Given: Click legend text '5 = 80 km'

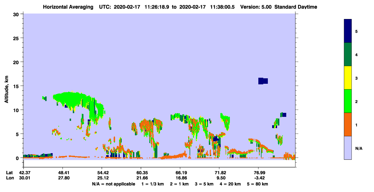Looking at the screenshot, I should 257,184.
